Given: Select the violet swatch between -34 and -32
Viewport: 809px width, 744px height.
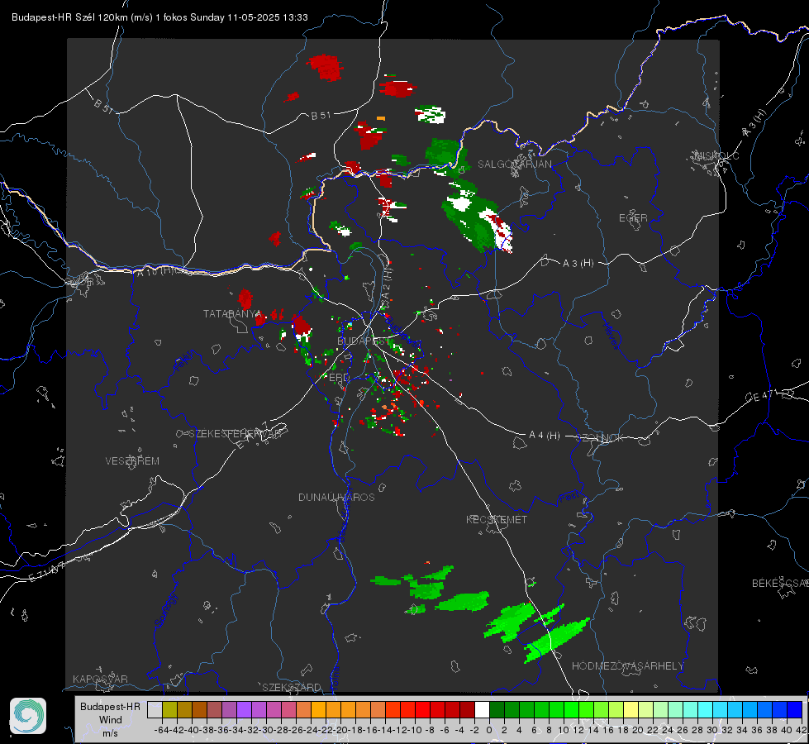Looking at the screenshot, I should pos(244,709).
